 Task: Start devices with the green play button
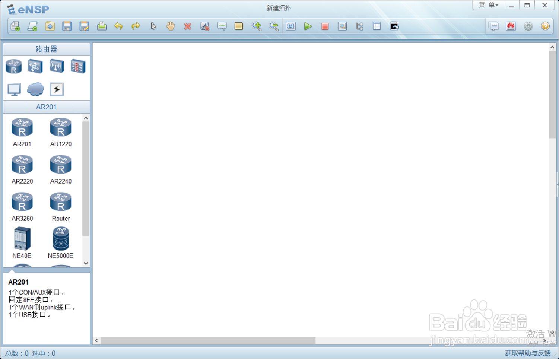pos(308,26)
